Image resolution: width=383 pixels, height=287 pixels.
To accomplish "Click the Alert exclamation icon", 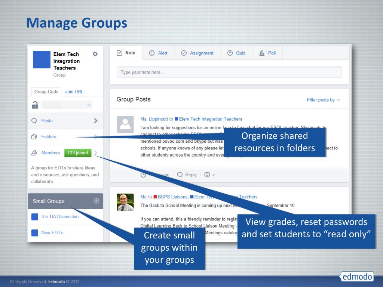I will pyautogui.click(x=152, y=53).
